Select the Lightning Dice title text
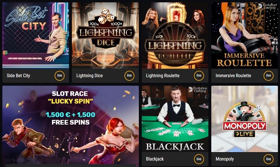 90,76
